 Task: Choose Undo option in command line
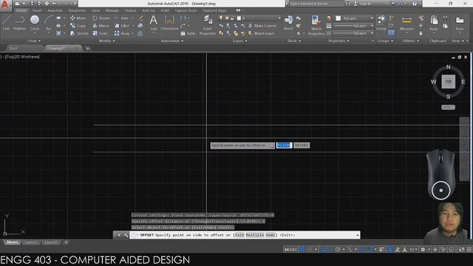pos(271,235)
